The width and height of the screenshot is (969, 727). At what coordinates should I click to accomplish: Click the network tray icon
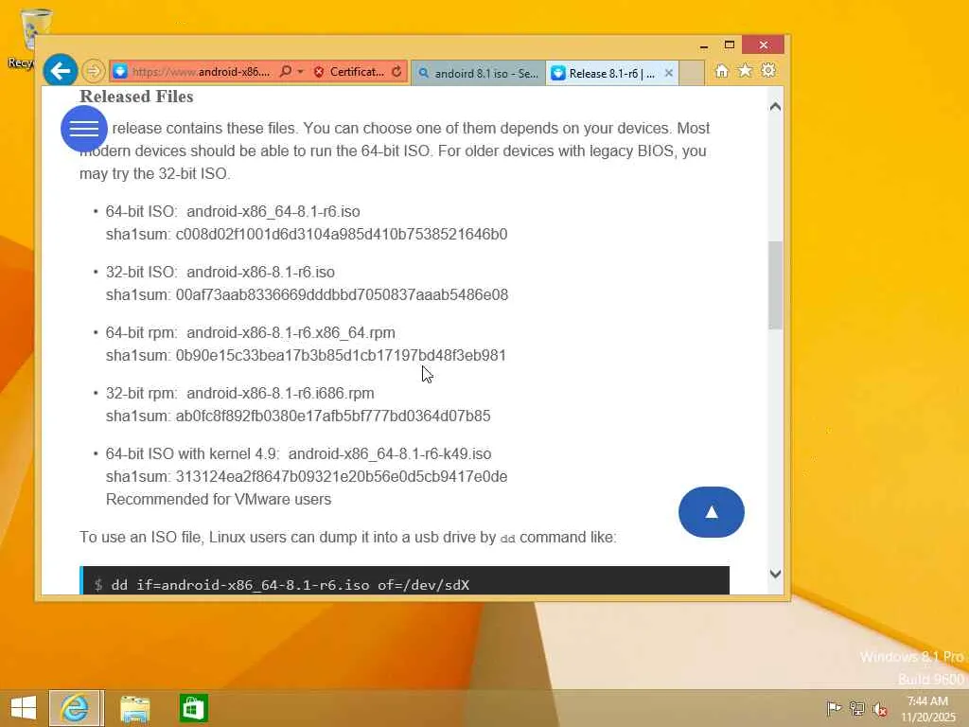tap(856, 708)
